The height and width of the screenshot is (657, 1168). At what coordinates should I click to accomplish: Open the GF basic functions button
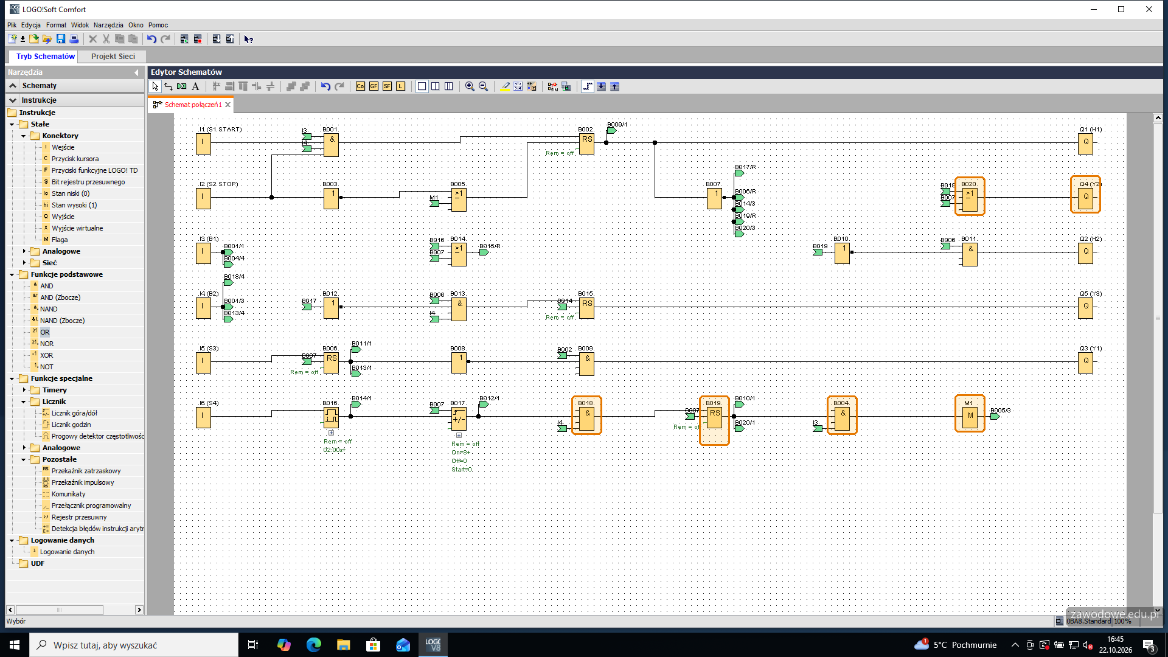[374, 86]
